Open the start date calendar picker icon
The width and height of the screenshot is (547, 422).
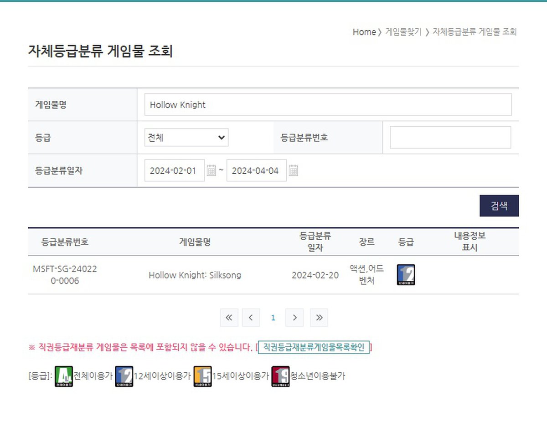click(211, 171)
